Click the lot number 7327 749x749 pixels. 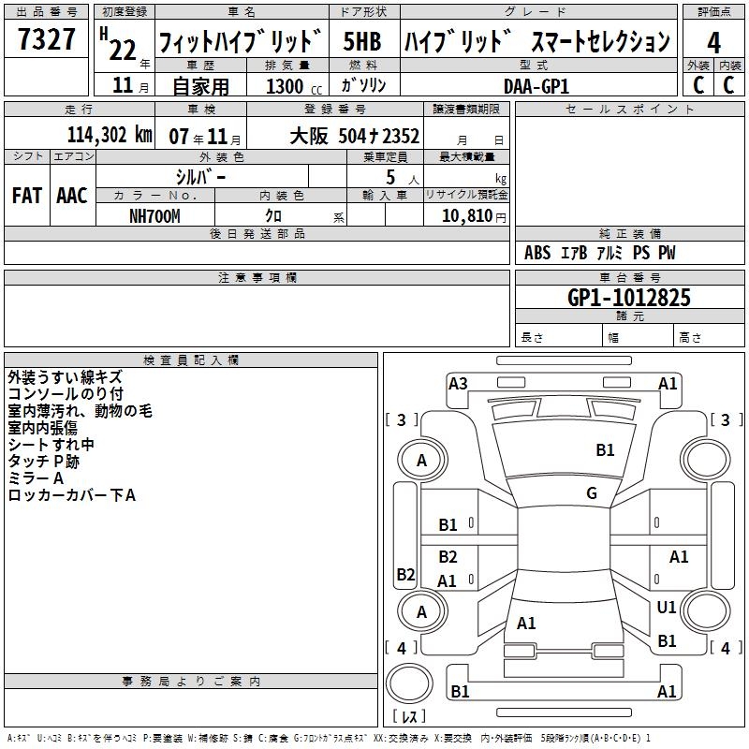click(46, 39)
